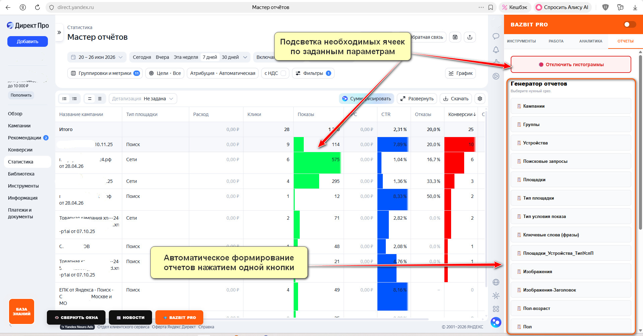This screenshot has height=336, width=643.
Task: Click Отключить гистограммы button
Action: 571,65
